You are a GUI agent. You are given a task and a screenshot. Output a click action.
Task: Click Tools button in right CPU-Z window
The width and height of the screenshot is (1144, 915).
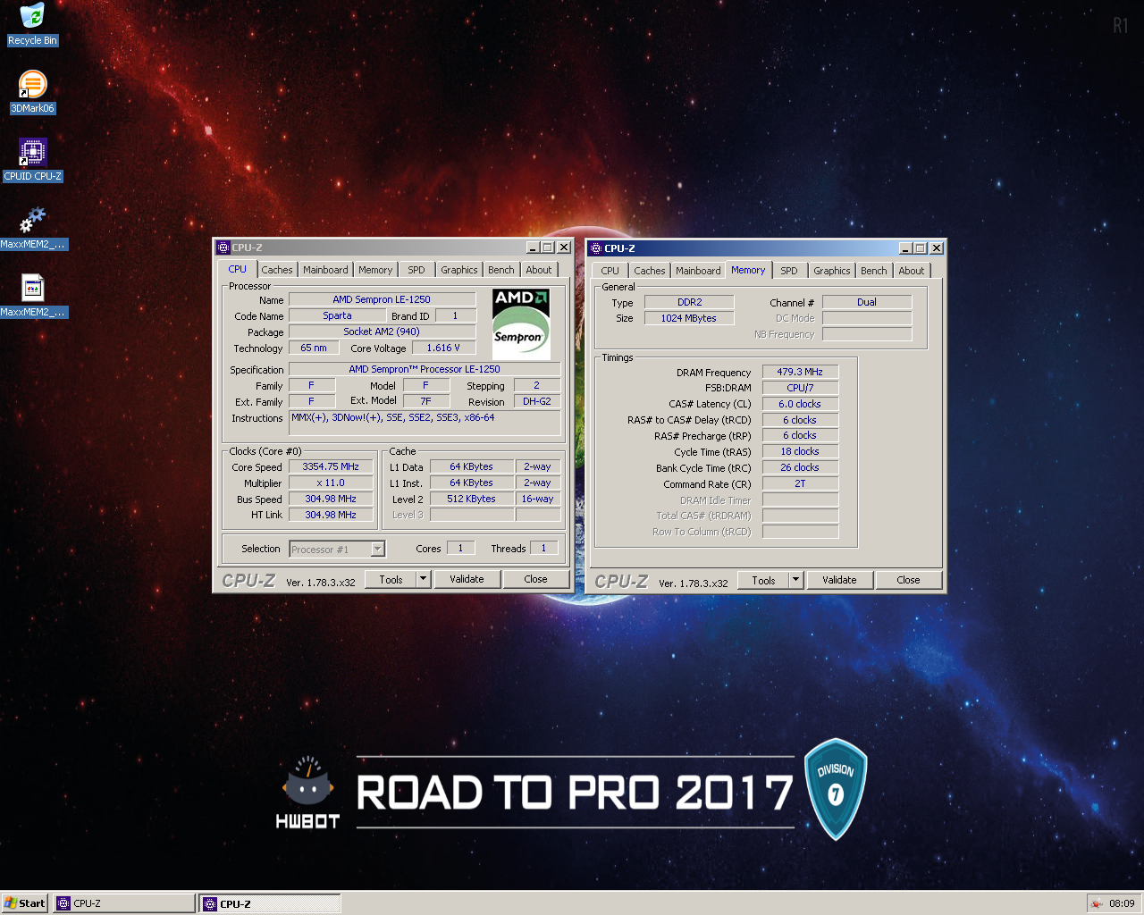(x=764, y=580)
